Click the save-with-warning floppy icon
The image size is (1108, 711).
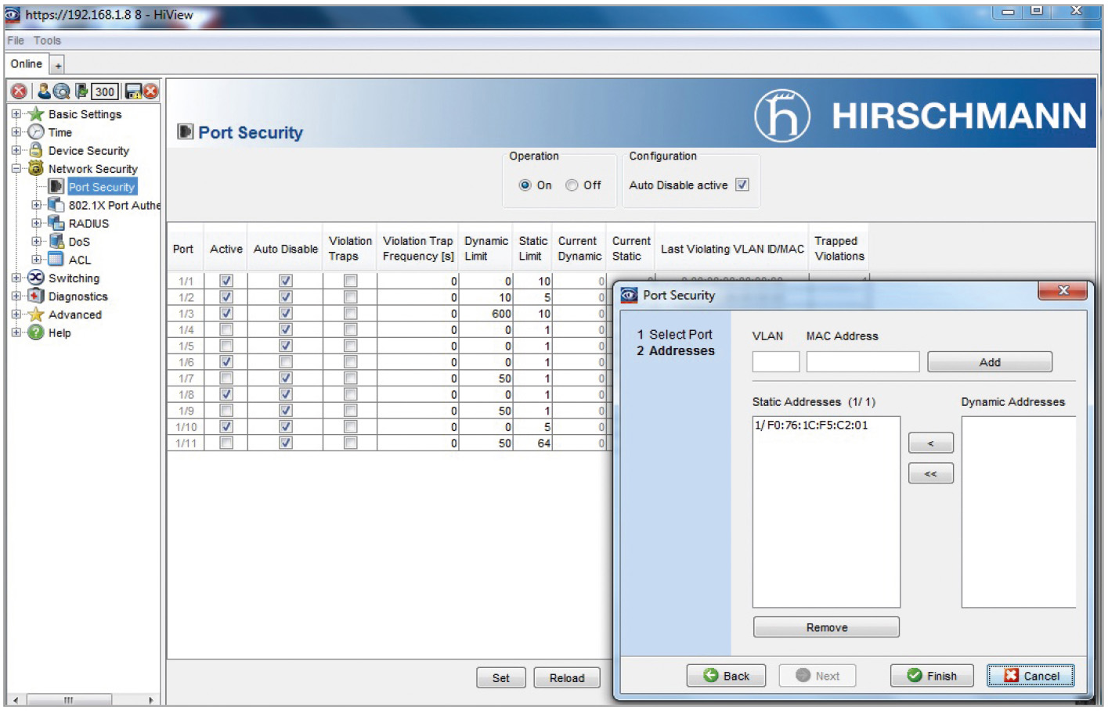(x=133, y=92)
